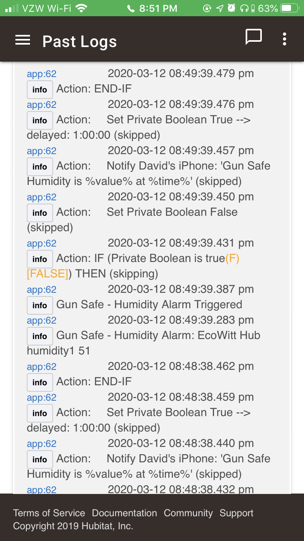304x541 pixels.
Task: Click info badge for 'Set Private Boolean False'
Action: [x=40, y=213]
